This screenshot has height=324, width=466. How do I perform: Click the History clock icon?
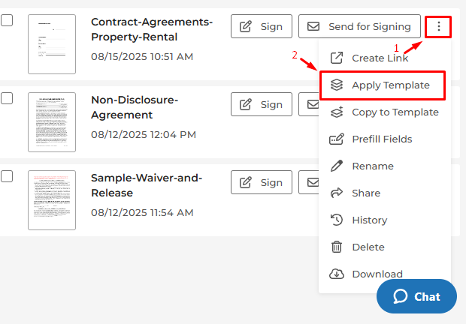click(337, 220)
